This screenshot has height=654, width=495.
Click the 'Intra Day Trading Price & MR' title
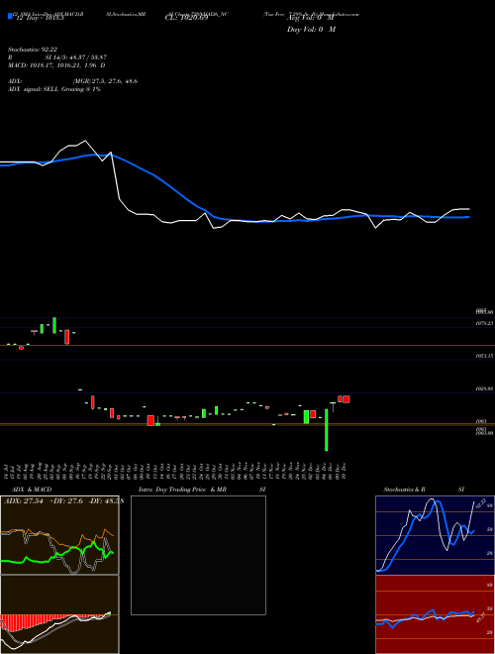[x=182, y=490]
